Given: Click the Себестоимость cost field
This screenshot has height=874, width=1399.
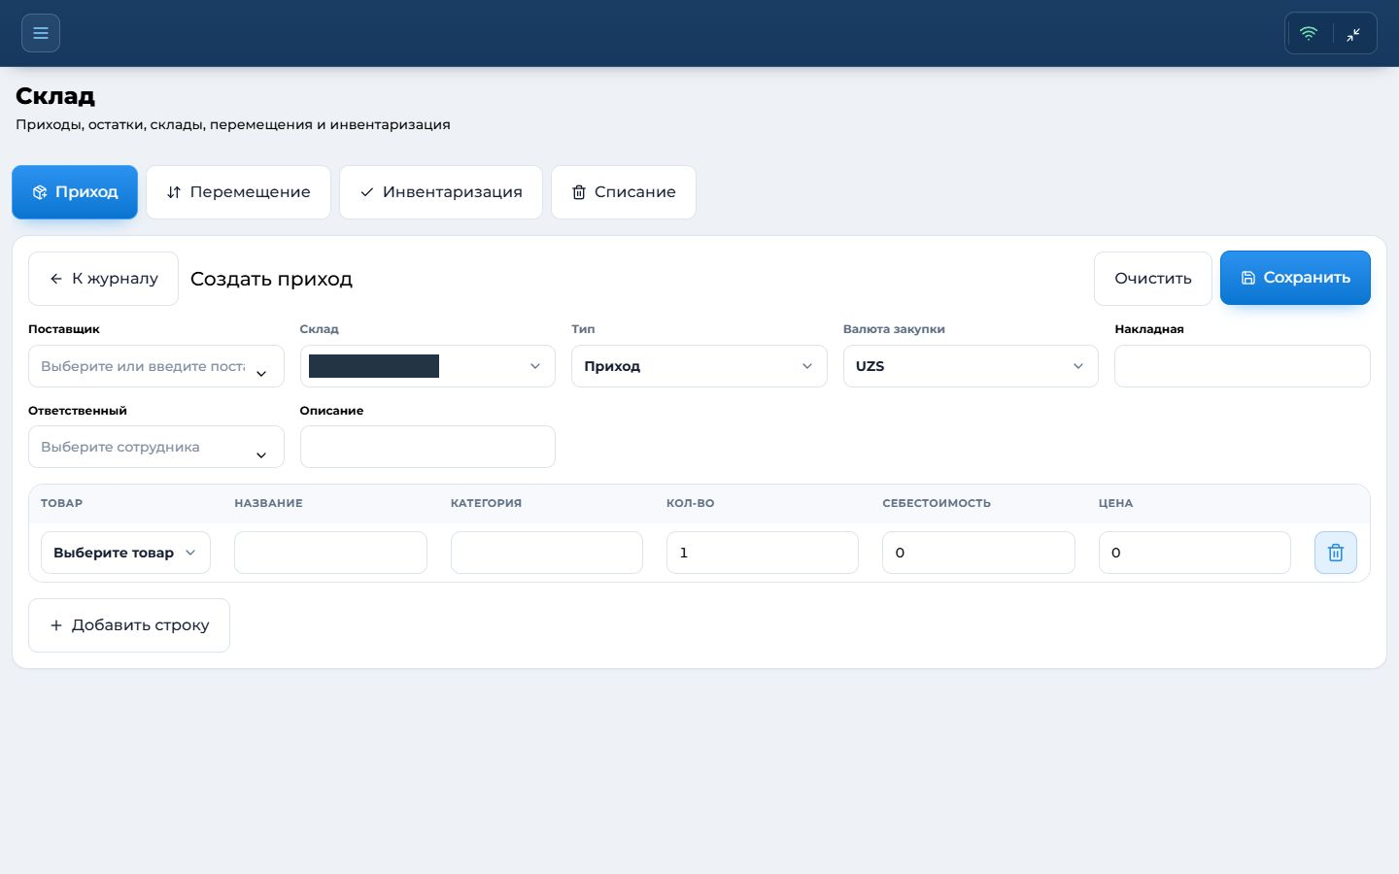Looking at the screenshot, I should coord(978,553).
